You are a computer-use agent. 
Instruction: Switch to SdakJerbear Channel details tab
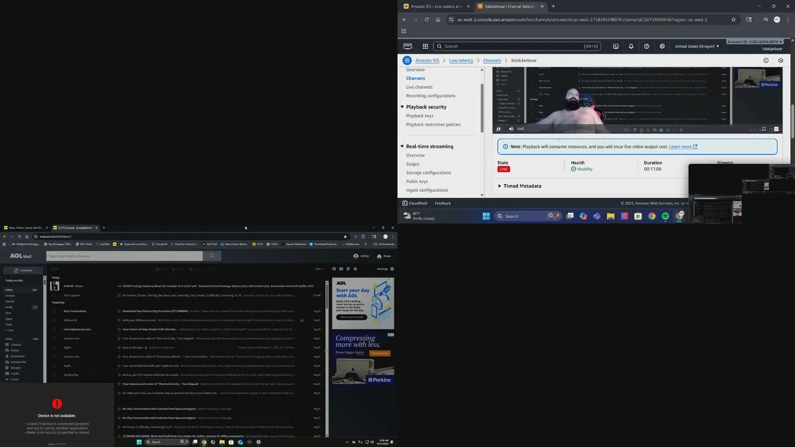pyautogui.click(x=509, y=6)
